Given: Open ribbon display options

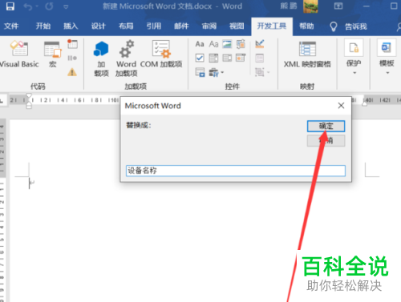Looking at the screenshot, I should pyautogui.click(x=338, y=6).
